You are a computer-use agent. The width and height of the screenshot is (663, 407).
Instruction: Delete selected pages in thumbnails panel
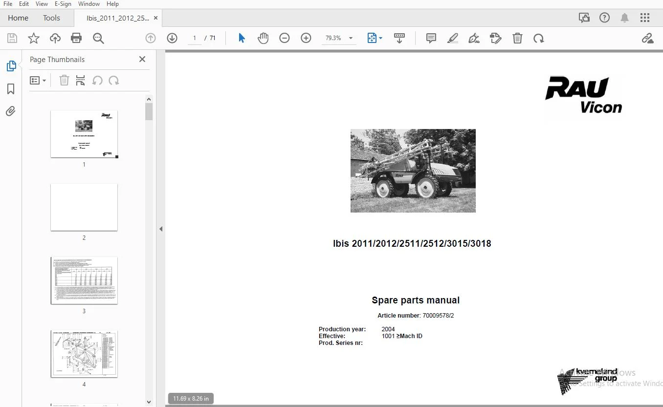pos(64,80)
